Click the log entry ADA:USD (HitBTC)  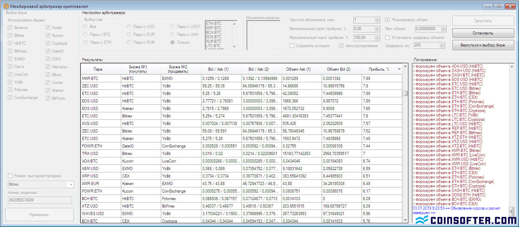point(447,66)
